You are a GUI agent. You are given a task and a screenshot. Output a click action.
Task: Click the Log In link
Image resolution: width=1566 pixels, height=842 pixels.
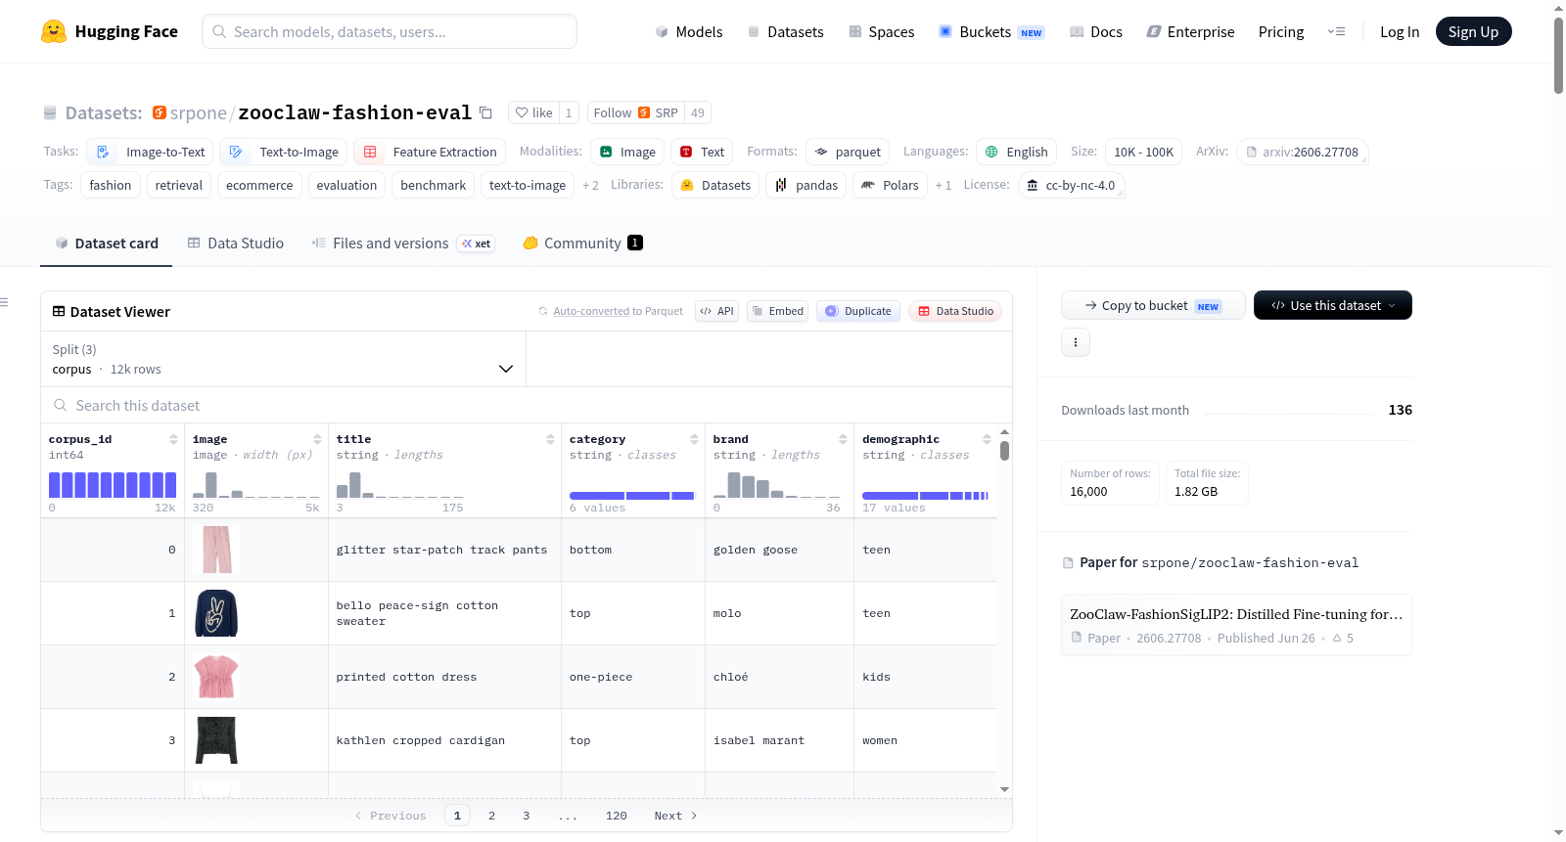1400,31
